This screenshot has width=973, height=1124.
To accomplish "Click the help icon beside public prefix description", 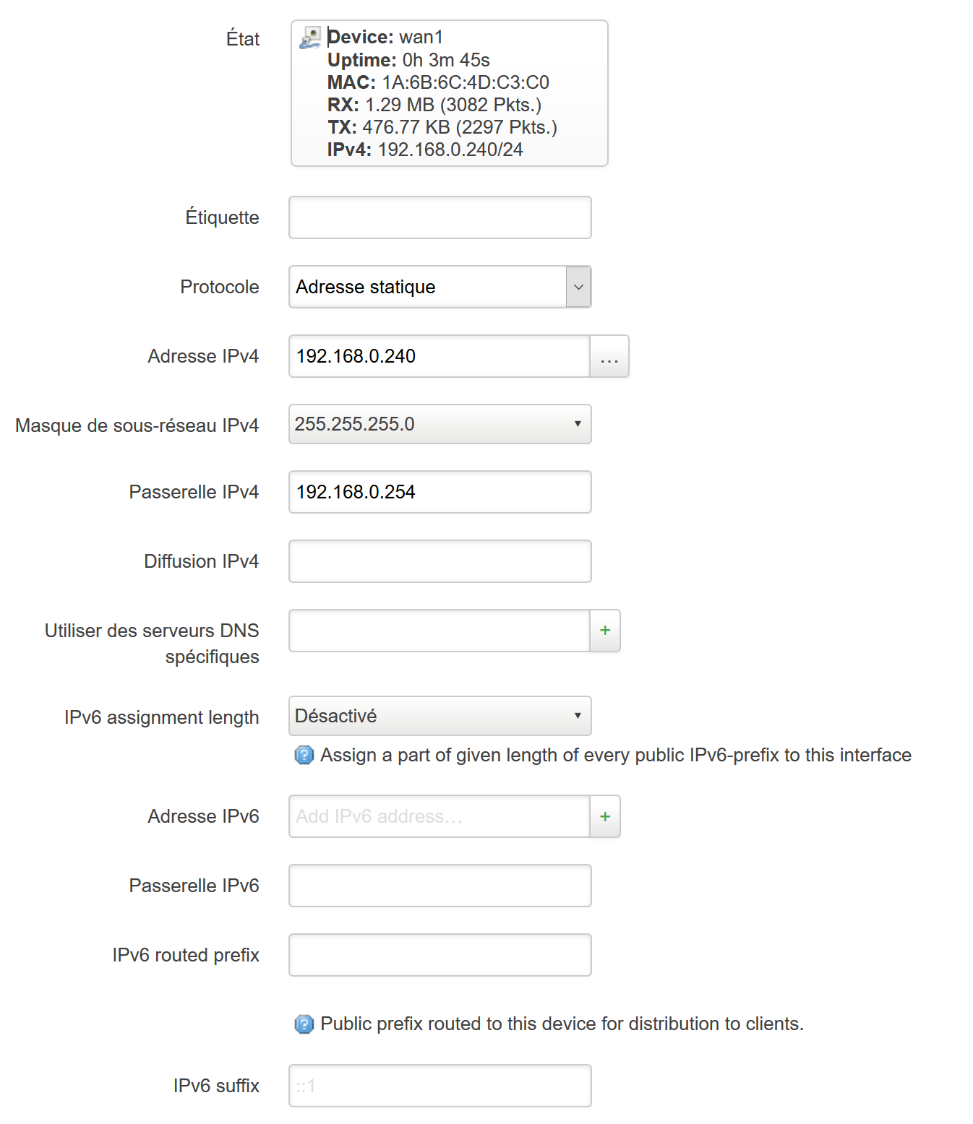I will [304, 1024].
